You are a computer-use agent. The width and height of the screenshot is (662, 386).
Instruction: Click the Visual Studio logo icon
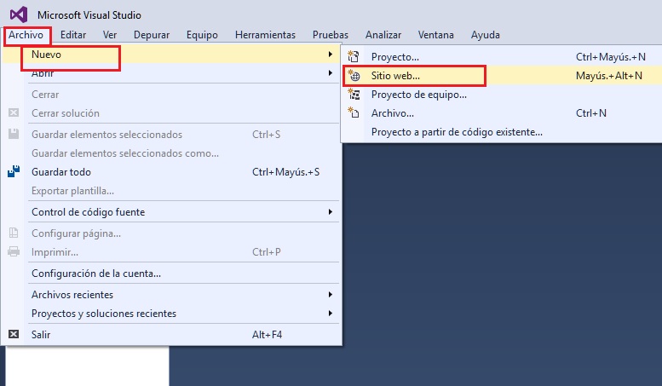(x=19, y=14)
